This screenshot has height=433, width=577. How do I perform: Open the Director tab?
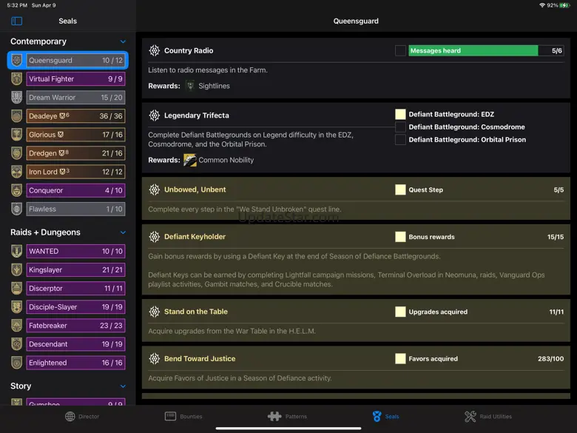click(82, 417)
